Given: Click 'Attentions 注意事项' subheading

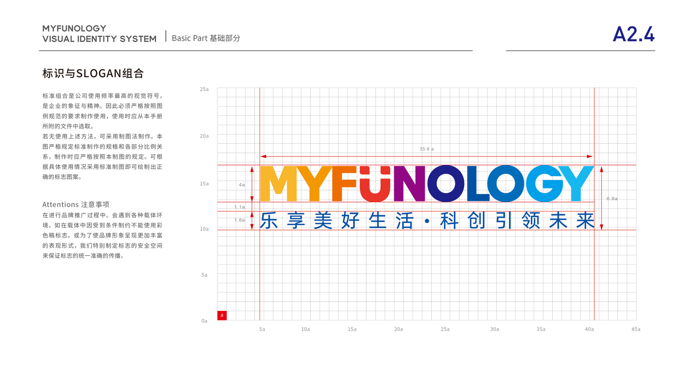Looking at the screenshot, I should tap(76, 204).
